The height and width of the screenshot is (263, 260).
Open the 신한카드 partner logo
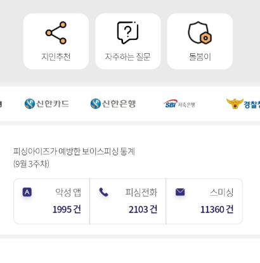pyautogui.click(x=47, y=104)
